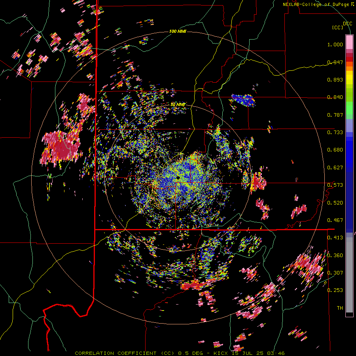Select the 1.000 legend value

(335, 44)
